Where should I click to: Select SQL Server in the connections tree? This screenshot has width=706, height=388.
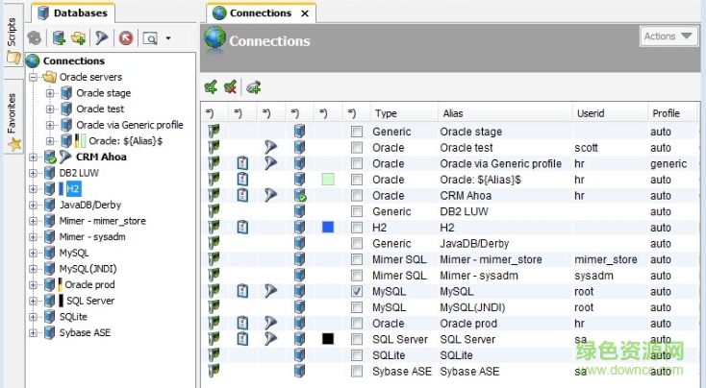pos(89,301)
